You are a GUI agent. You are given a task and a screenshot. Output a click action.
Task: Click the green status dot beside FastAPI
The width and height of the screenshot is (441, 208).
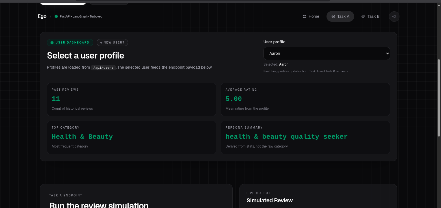[x=56, y=16]
